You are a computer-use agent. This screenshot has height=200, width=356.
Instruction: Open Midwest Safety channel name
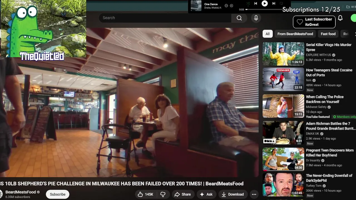(316, 107)
